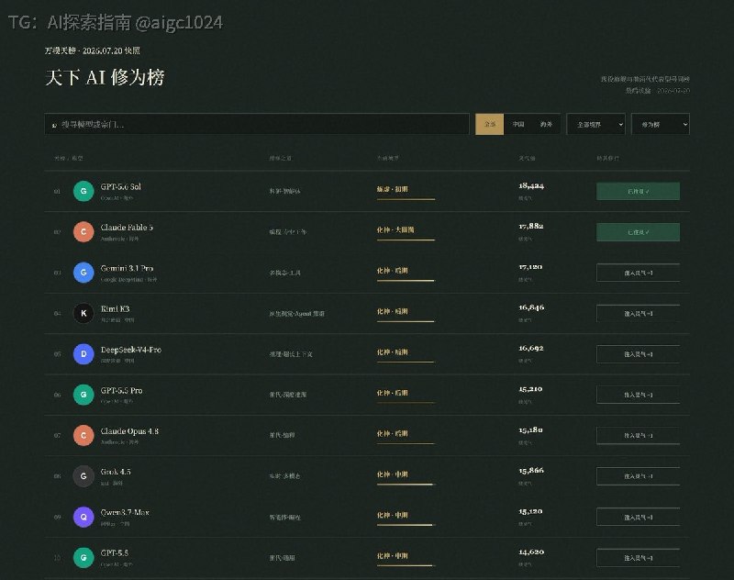Click 注入灵气+1 for Qwen3.7-Max

click(x=638, y=517)
